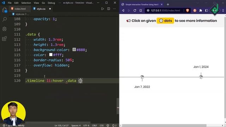Change line endings via CRLF status item
226x127 pixels.
click(94, 126)
